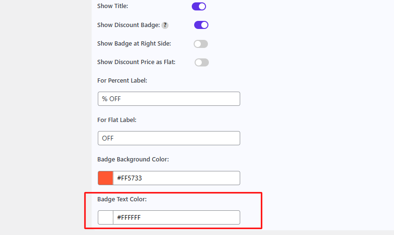Click the #FF5733 hex value field
Screen dimensions: 394x235
[x=177, y=178]
